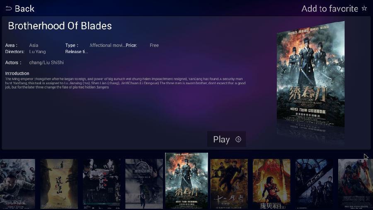Select the G.I. Joe poster thumbnail
The width and height of the screenshot is (373, 210).
(x=314, y=184)
